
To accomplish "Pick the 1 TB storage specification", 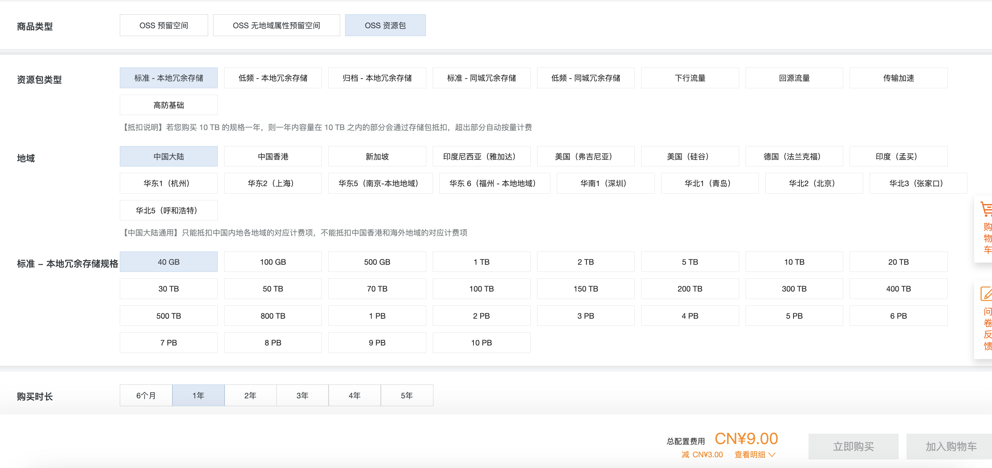I will pyautogui.click(x=481, y=262).
